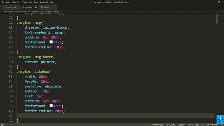224x126 pixels.
Task: Open the Go menu
Action: (30, 2)
